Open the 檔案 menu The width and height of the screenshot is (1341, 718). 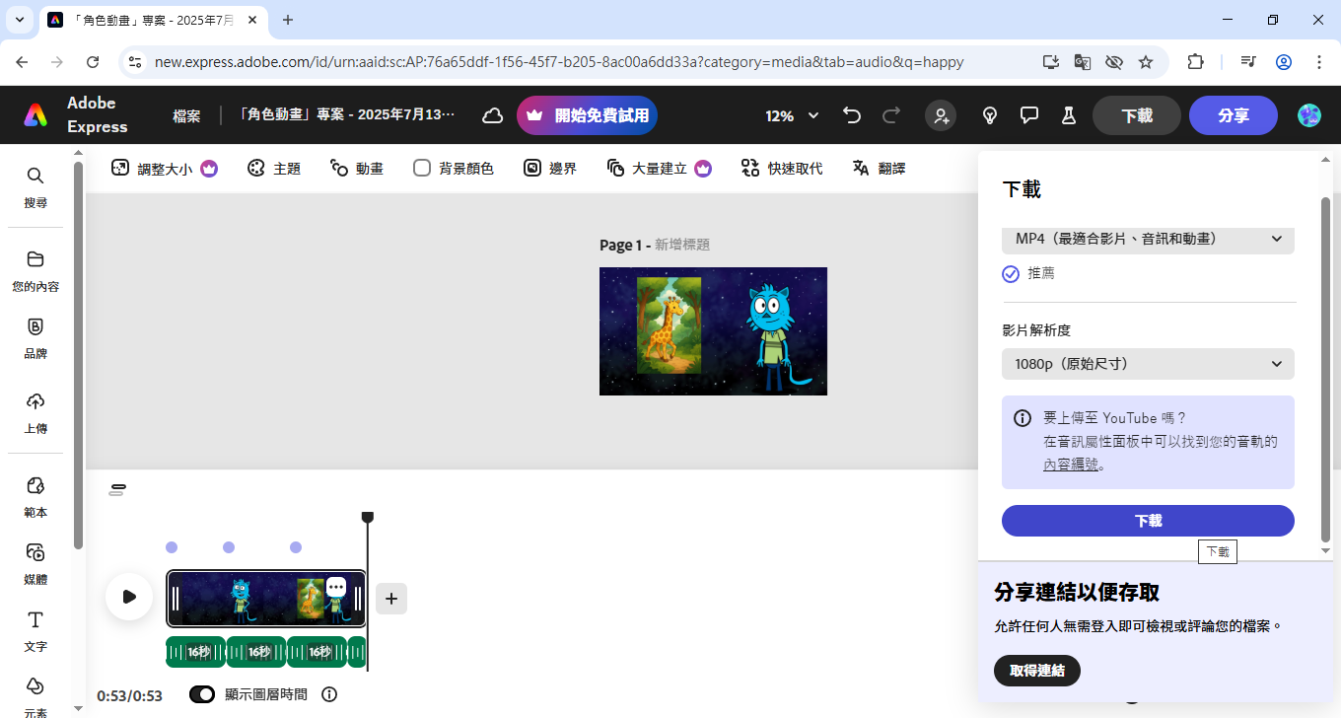186,115
